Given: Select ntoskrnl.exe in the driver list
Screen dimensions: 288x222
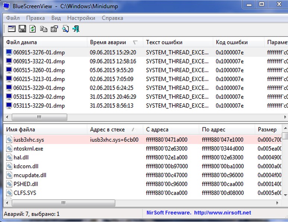Looking at the screenshot, I should coord(28,148).
